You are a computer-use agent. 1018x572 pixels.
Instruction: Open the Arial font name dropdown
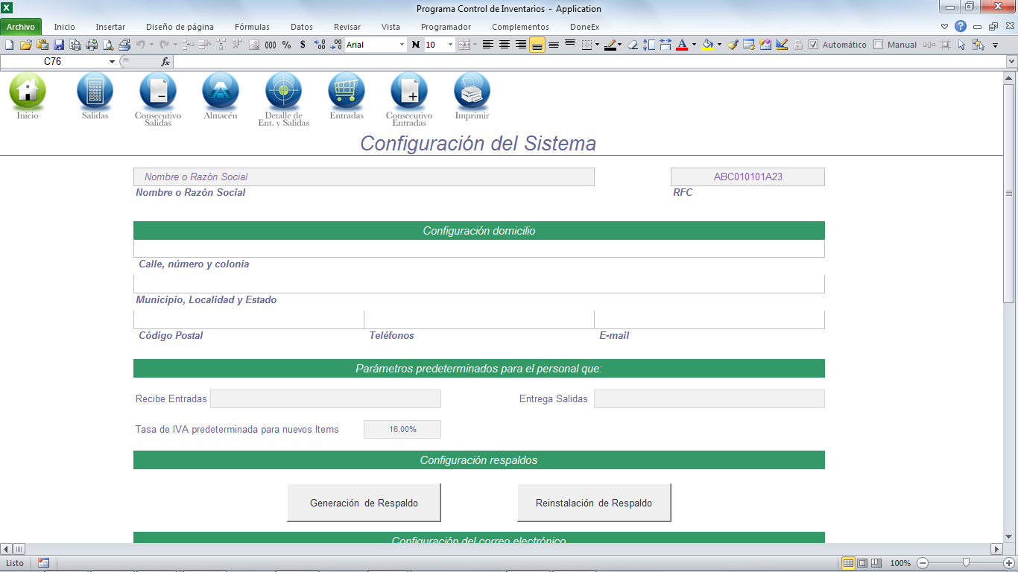pyautogui.click(x=402, y=45)
